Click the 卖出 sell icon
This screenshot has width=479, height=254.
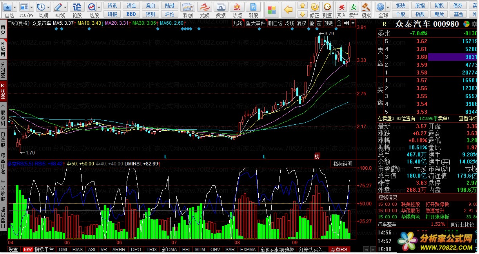pos(354,7)
